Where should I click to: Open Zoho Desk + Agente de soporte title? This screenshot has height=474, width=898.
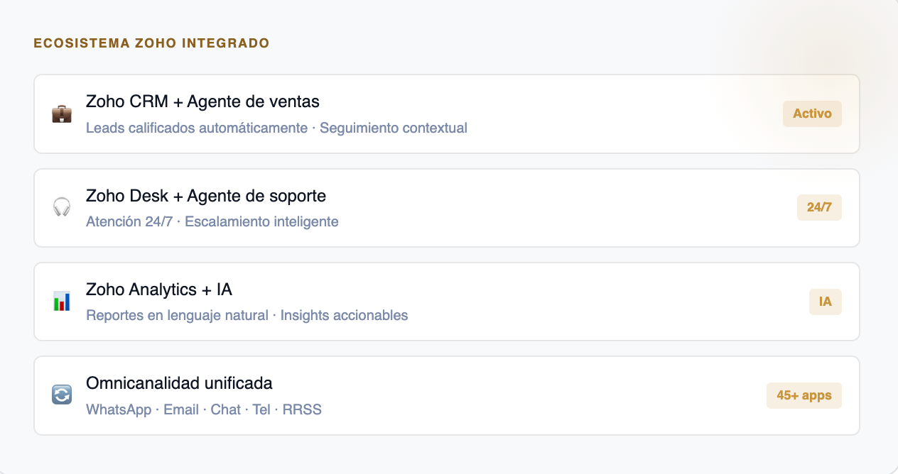coord(206,195)
